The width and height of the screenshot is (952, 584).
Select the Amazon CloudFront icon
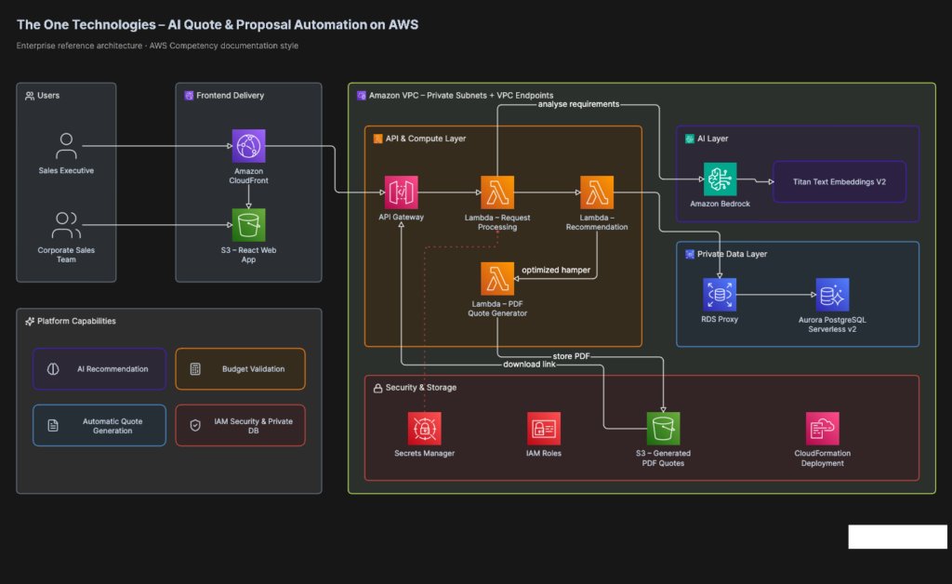pos(248,146)
